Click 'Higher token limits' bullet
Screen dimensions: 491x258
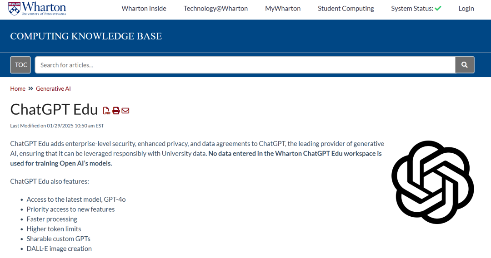point(54,229)
